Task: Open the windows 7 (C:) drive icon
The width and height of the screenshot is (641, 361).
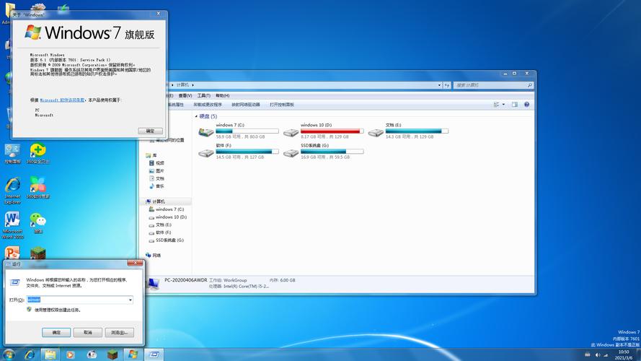Action: 206,132
